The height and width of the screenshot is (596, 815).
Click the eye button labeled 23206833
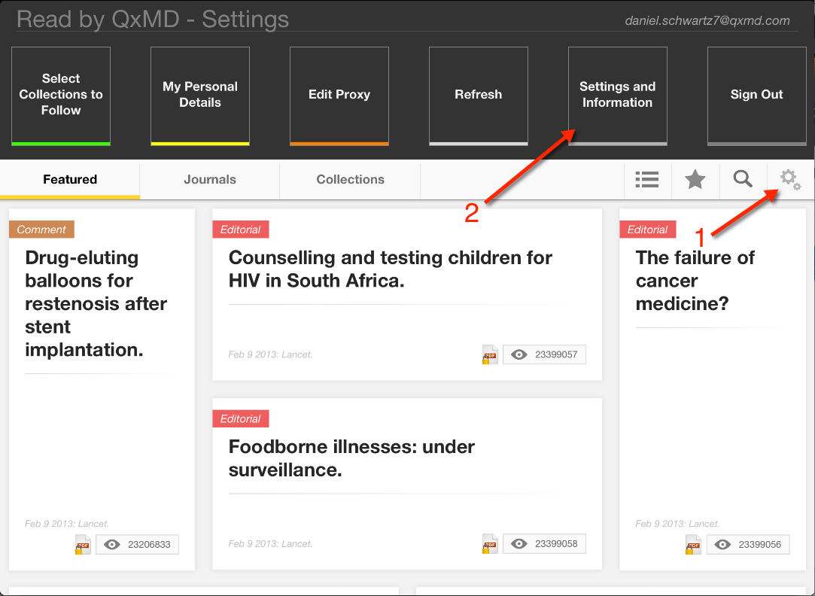[137, 544]
